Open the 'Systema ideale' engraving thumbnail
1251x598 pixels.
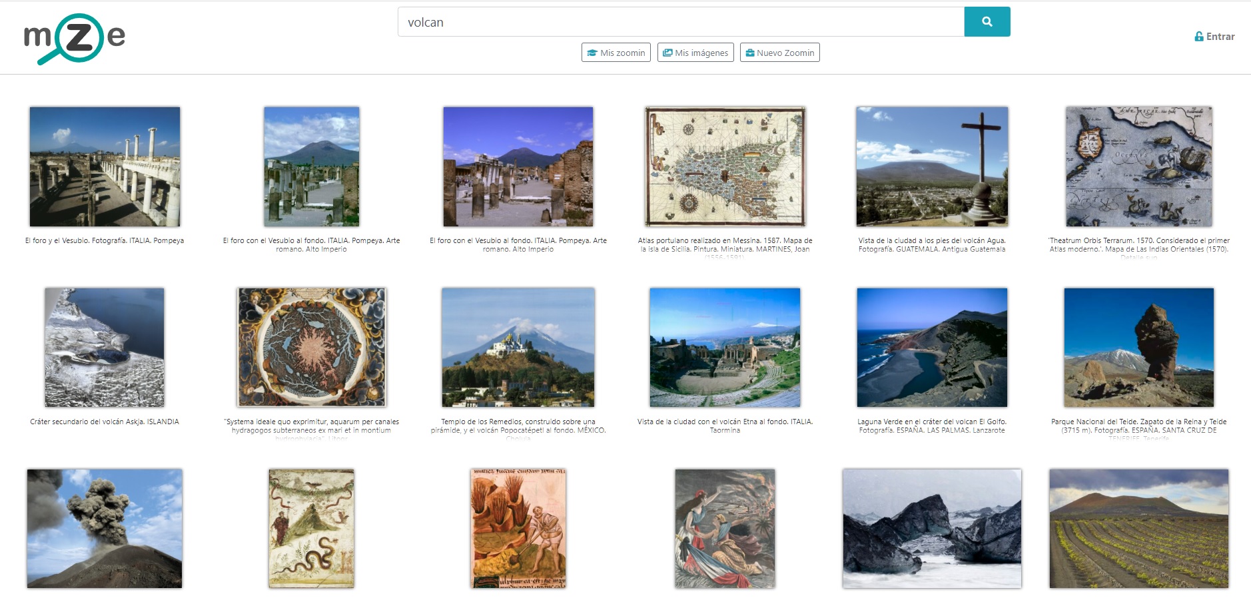click(312, 348)
